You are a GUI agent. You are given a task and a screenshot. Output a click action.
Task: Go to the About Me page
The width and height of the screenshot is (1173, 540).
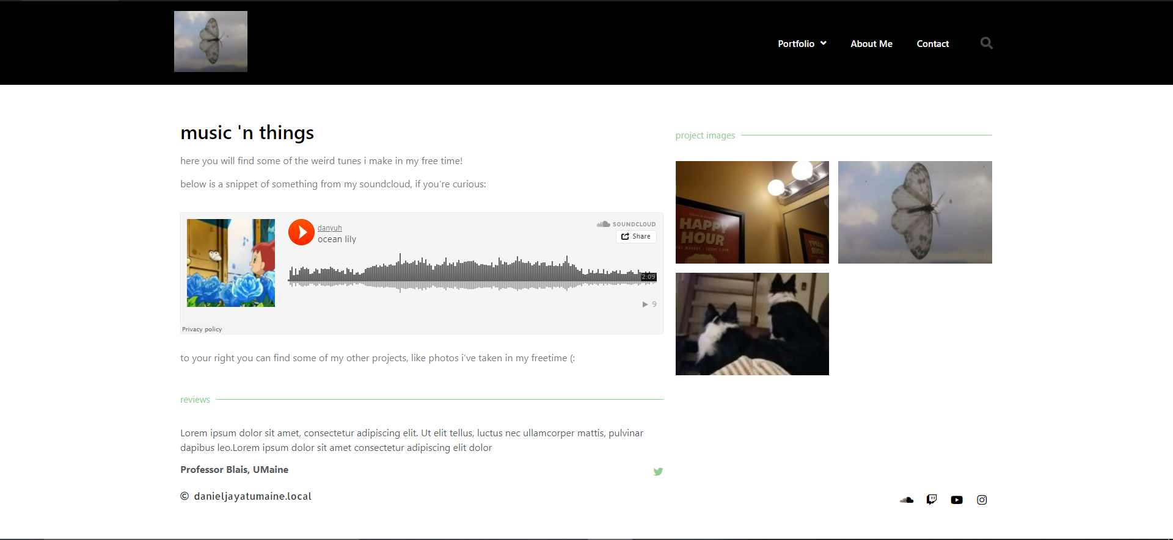tap(871, 44)
